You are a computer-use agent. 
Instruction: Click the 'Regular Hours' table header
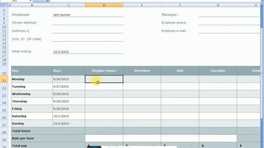point(104,71)
